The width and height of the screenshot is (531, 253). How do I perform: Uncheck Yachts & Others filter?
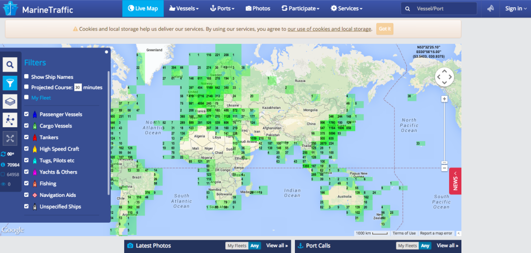[x=26, y=172]
